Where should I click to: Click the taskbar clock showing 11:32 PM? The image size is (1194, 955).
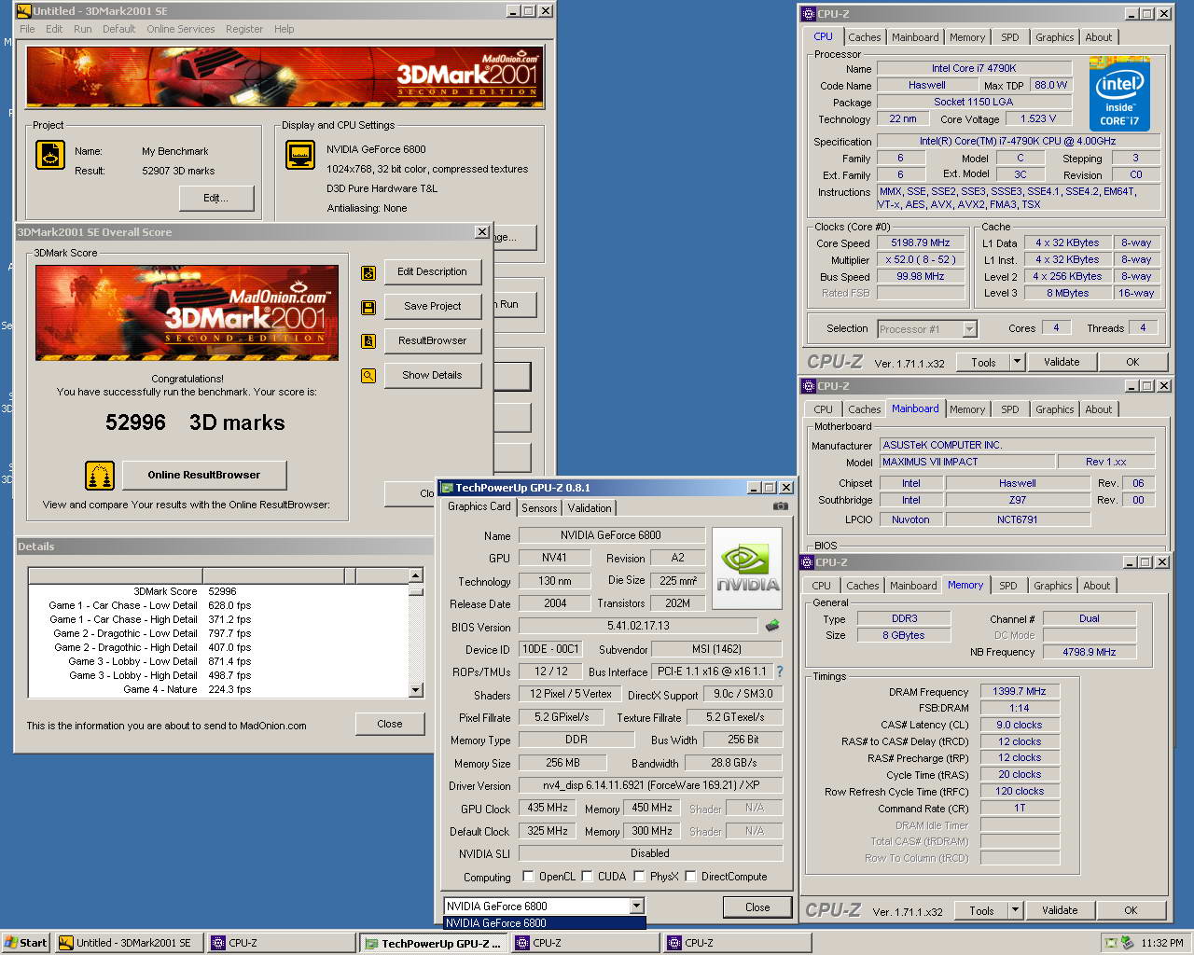pyautogui.click(x=1162, y=944)
